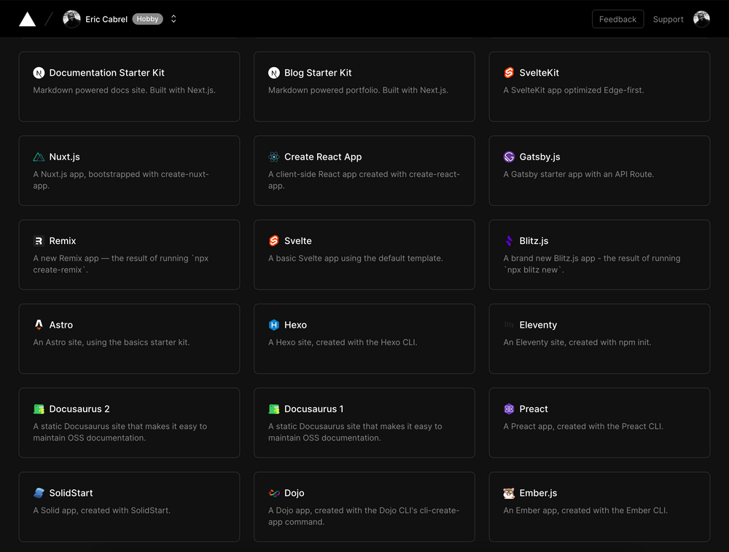Click the Create React App atom icon

[273, 157]
